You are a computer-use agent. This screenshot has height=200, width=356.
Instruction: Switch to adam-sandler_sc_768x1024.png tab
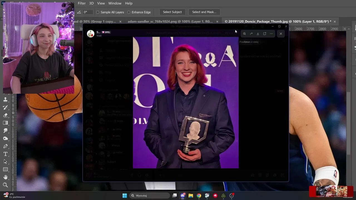click(170, 21)
